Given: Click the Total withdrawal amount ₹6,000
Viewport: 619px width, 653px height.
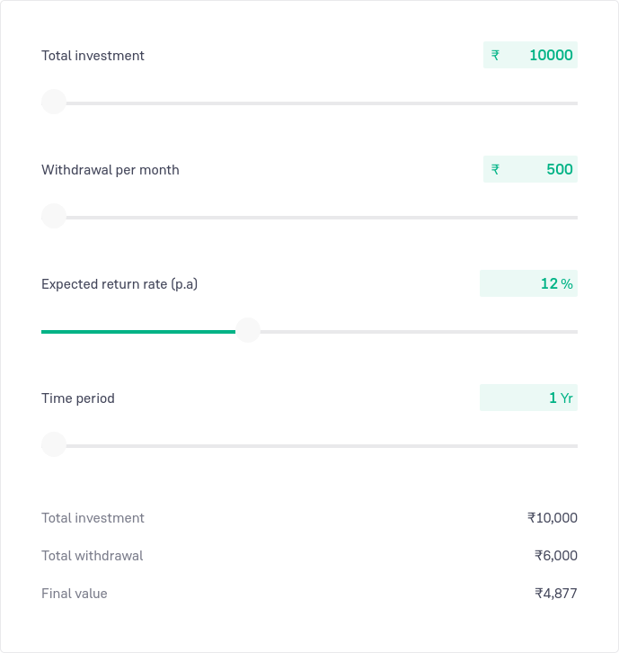Looking at the screenshot, I should click(x=555, y=556).
